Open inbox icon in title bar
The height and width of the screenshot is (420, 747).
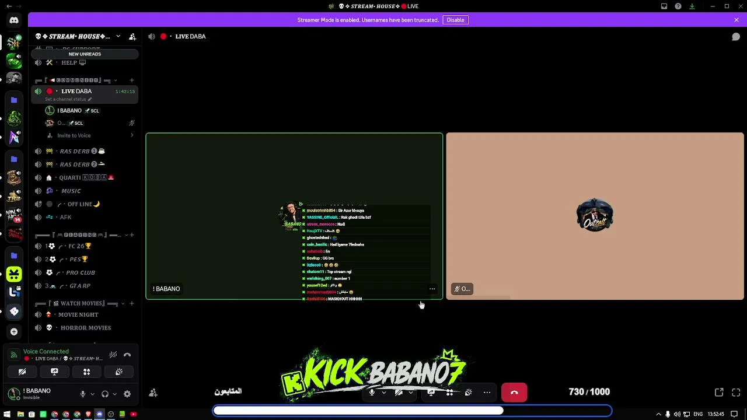pyautogui.click(x=664, y=6)
